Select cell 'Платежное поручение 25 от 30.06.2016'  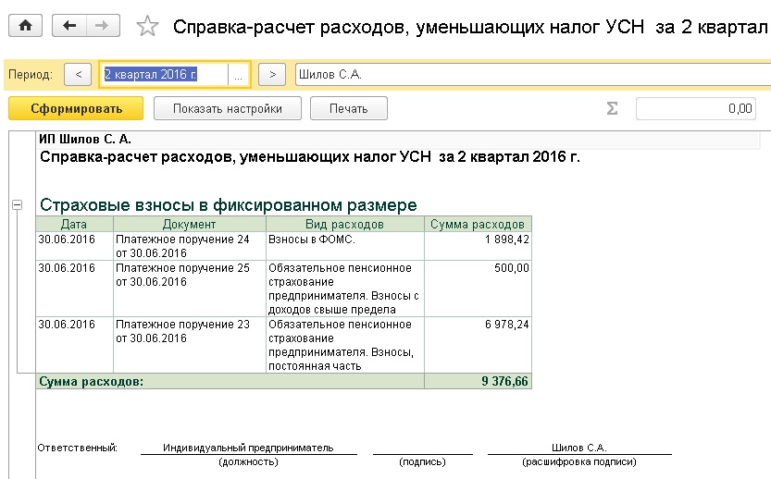(x=190, y=289)
